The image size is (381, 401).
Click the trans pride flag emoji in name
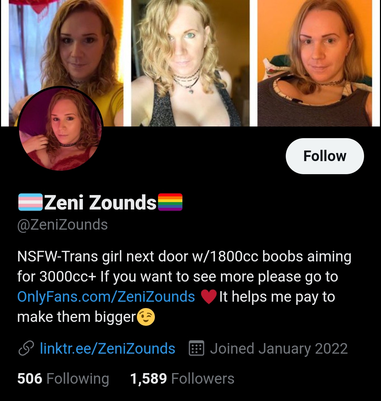tap(30, 202)
